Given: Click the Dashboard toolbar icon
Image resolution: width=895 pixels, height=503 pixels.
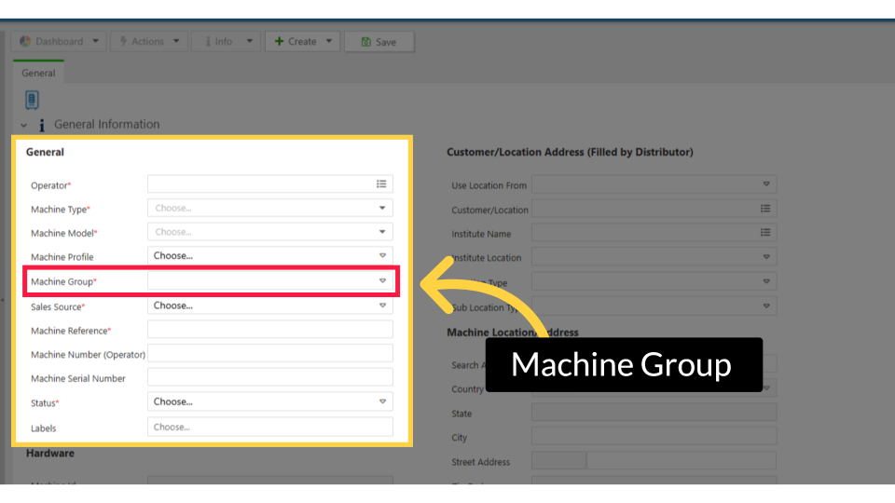Looking at the screenshot, I should (26, 42).
